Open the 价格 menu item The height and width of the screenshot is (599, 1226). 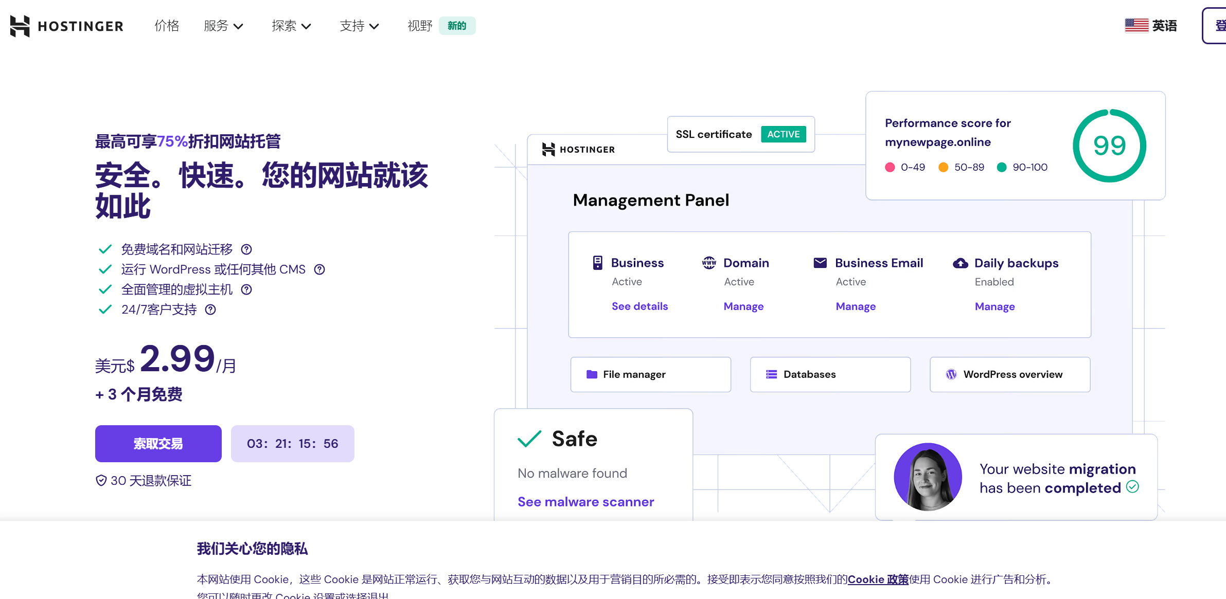(x=167, y=26)
